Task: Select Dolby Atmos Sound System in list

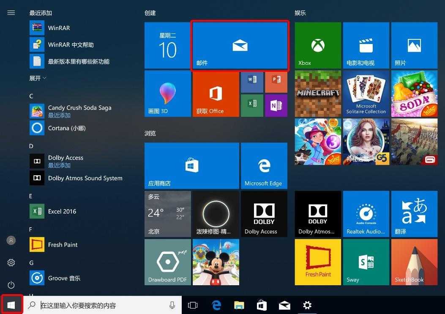Action: [x=85, y=178]
